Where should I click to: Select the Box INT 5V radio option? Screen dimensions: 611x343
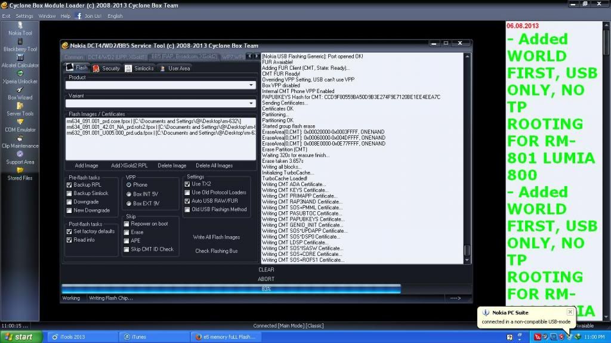(x=128, y=194)
